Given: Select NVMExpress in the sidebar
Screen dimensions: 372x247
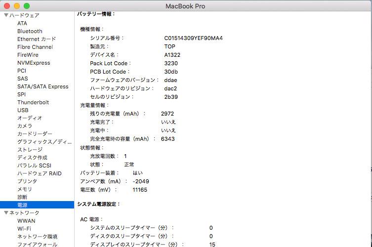Looking at the screenshot, I should point(34,63).
